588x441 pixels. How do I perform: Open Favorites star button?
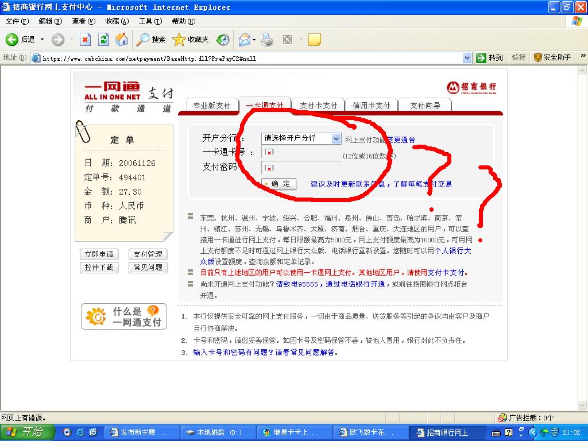pos(190,40)
